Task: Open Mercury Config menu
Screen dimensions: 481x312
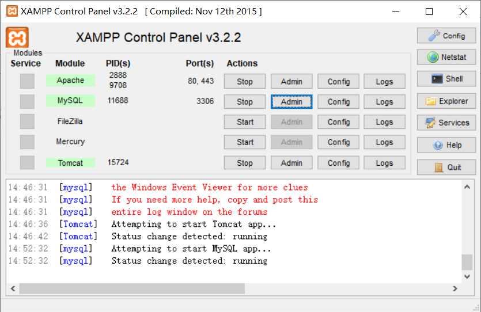Action: [338, 142]
